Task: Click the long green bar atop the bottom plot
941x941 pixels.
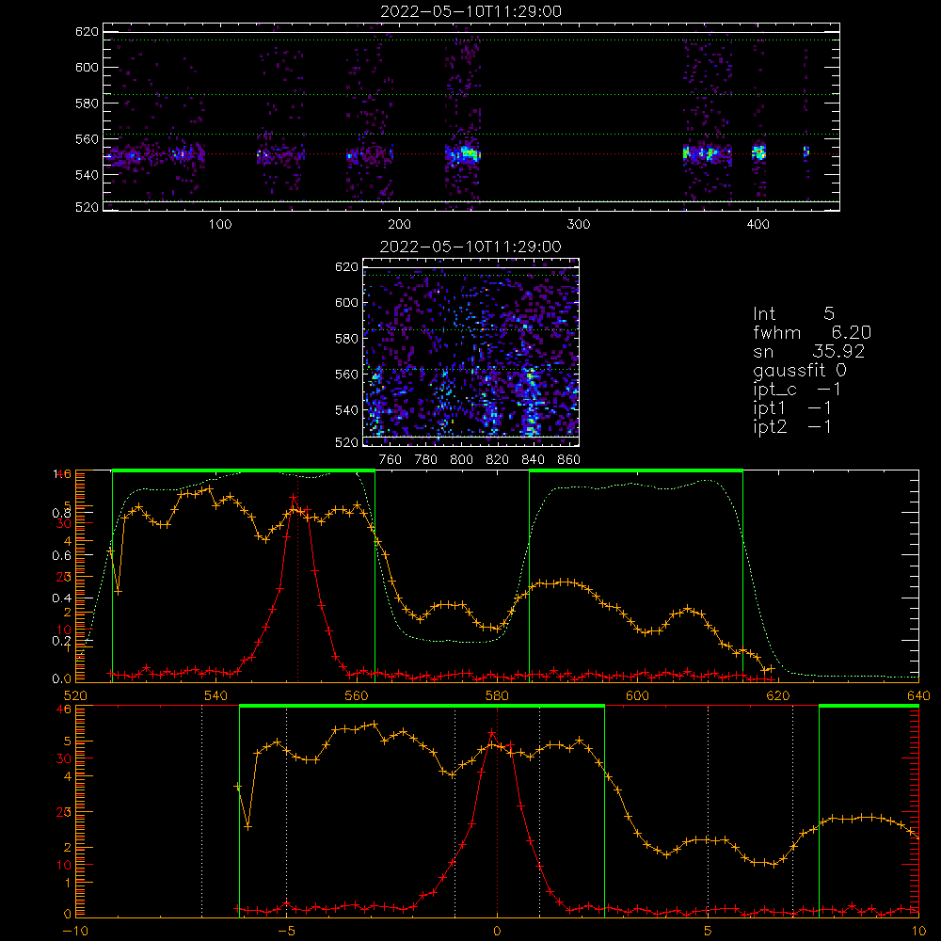Action: pos(422,707)
